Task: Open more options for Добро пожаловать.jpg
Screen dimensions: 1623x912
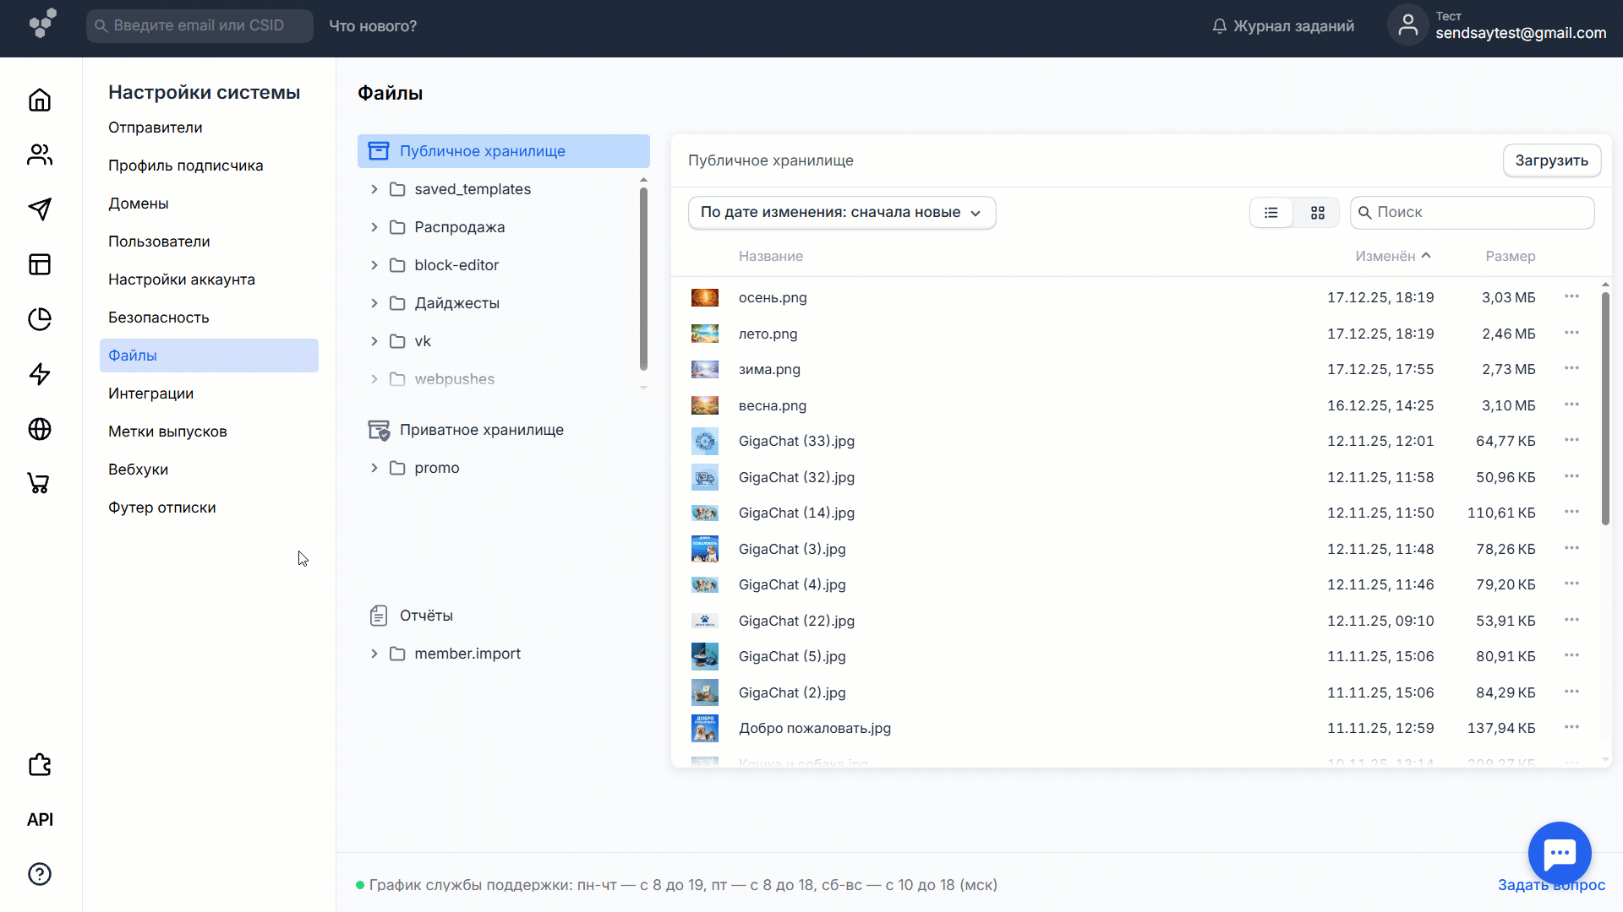Action: (1571, 727)
